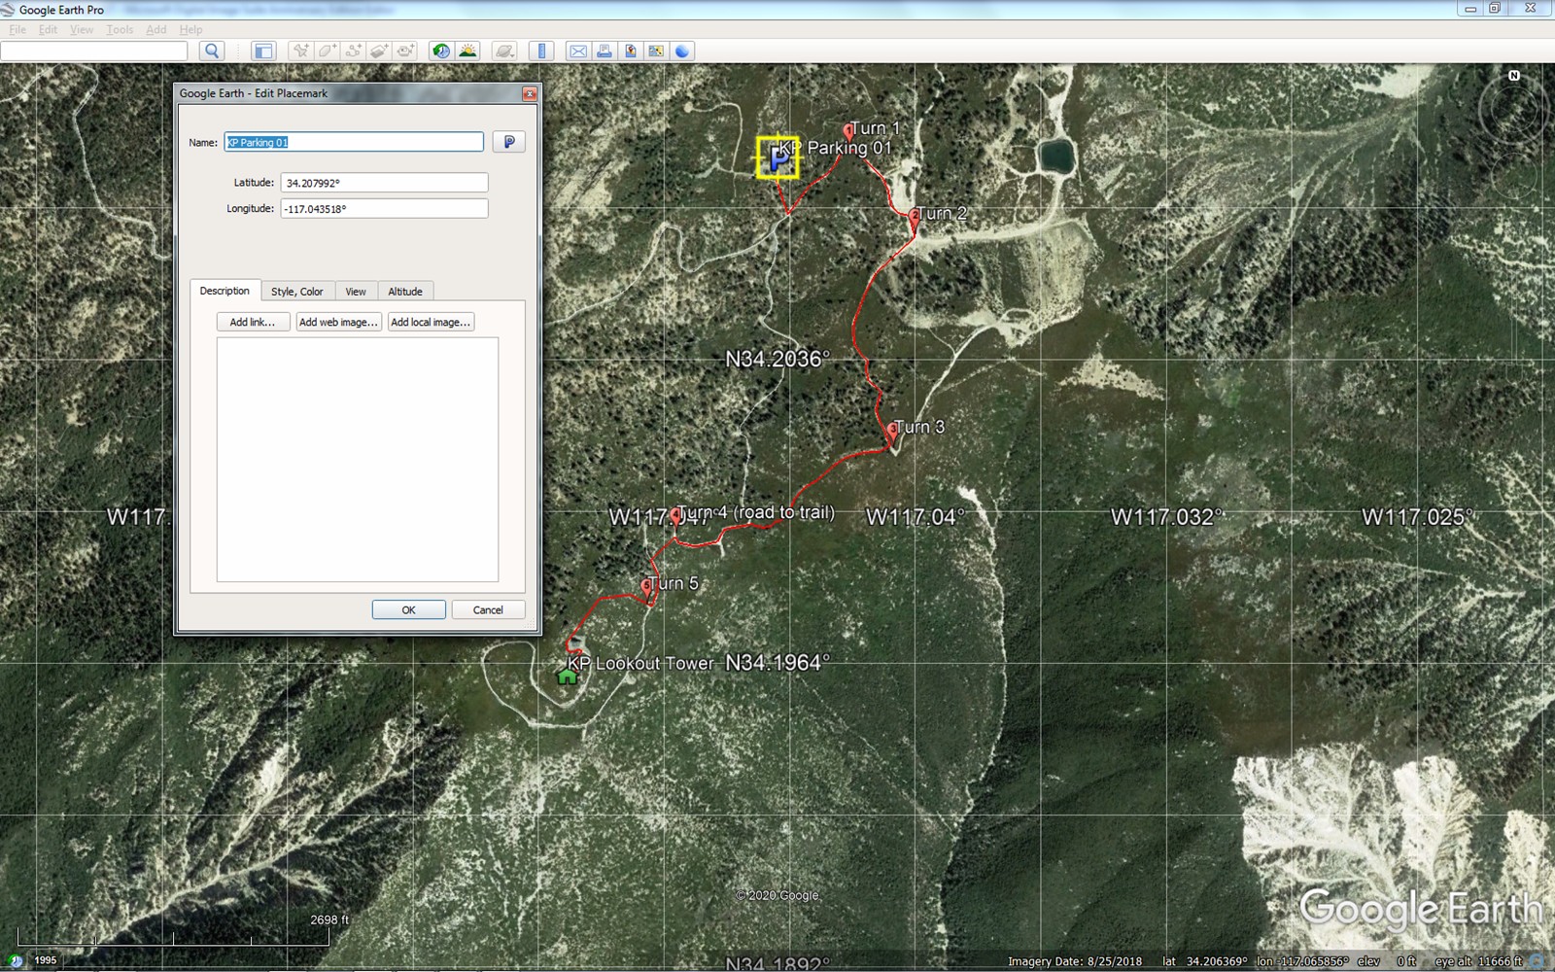
Task: Click the Add web image... button
Action: [338, 322]
